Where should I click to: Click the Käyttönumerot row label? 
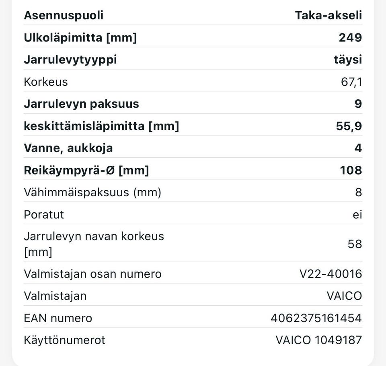click(x=64, y=340)
